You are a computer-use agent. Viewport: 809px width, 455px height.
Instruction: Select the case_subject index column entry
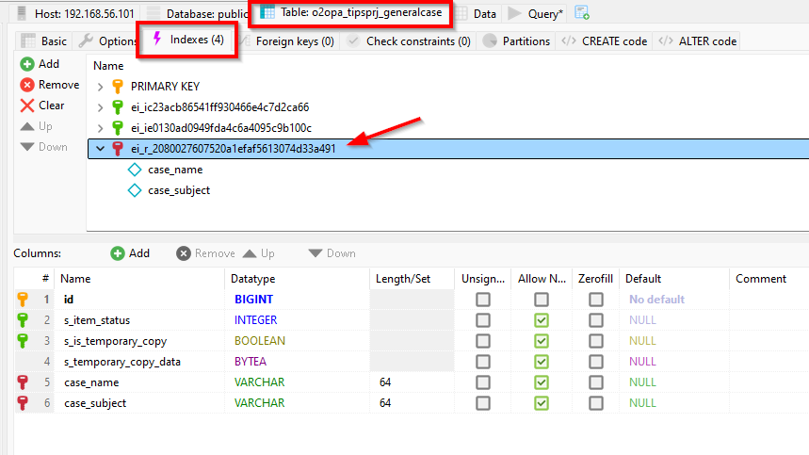(x=178, y=190)
